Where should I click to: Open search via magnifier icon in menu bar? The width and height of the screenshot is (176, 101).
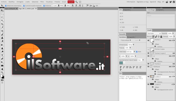point(76,2)
